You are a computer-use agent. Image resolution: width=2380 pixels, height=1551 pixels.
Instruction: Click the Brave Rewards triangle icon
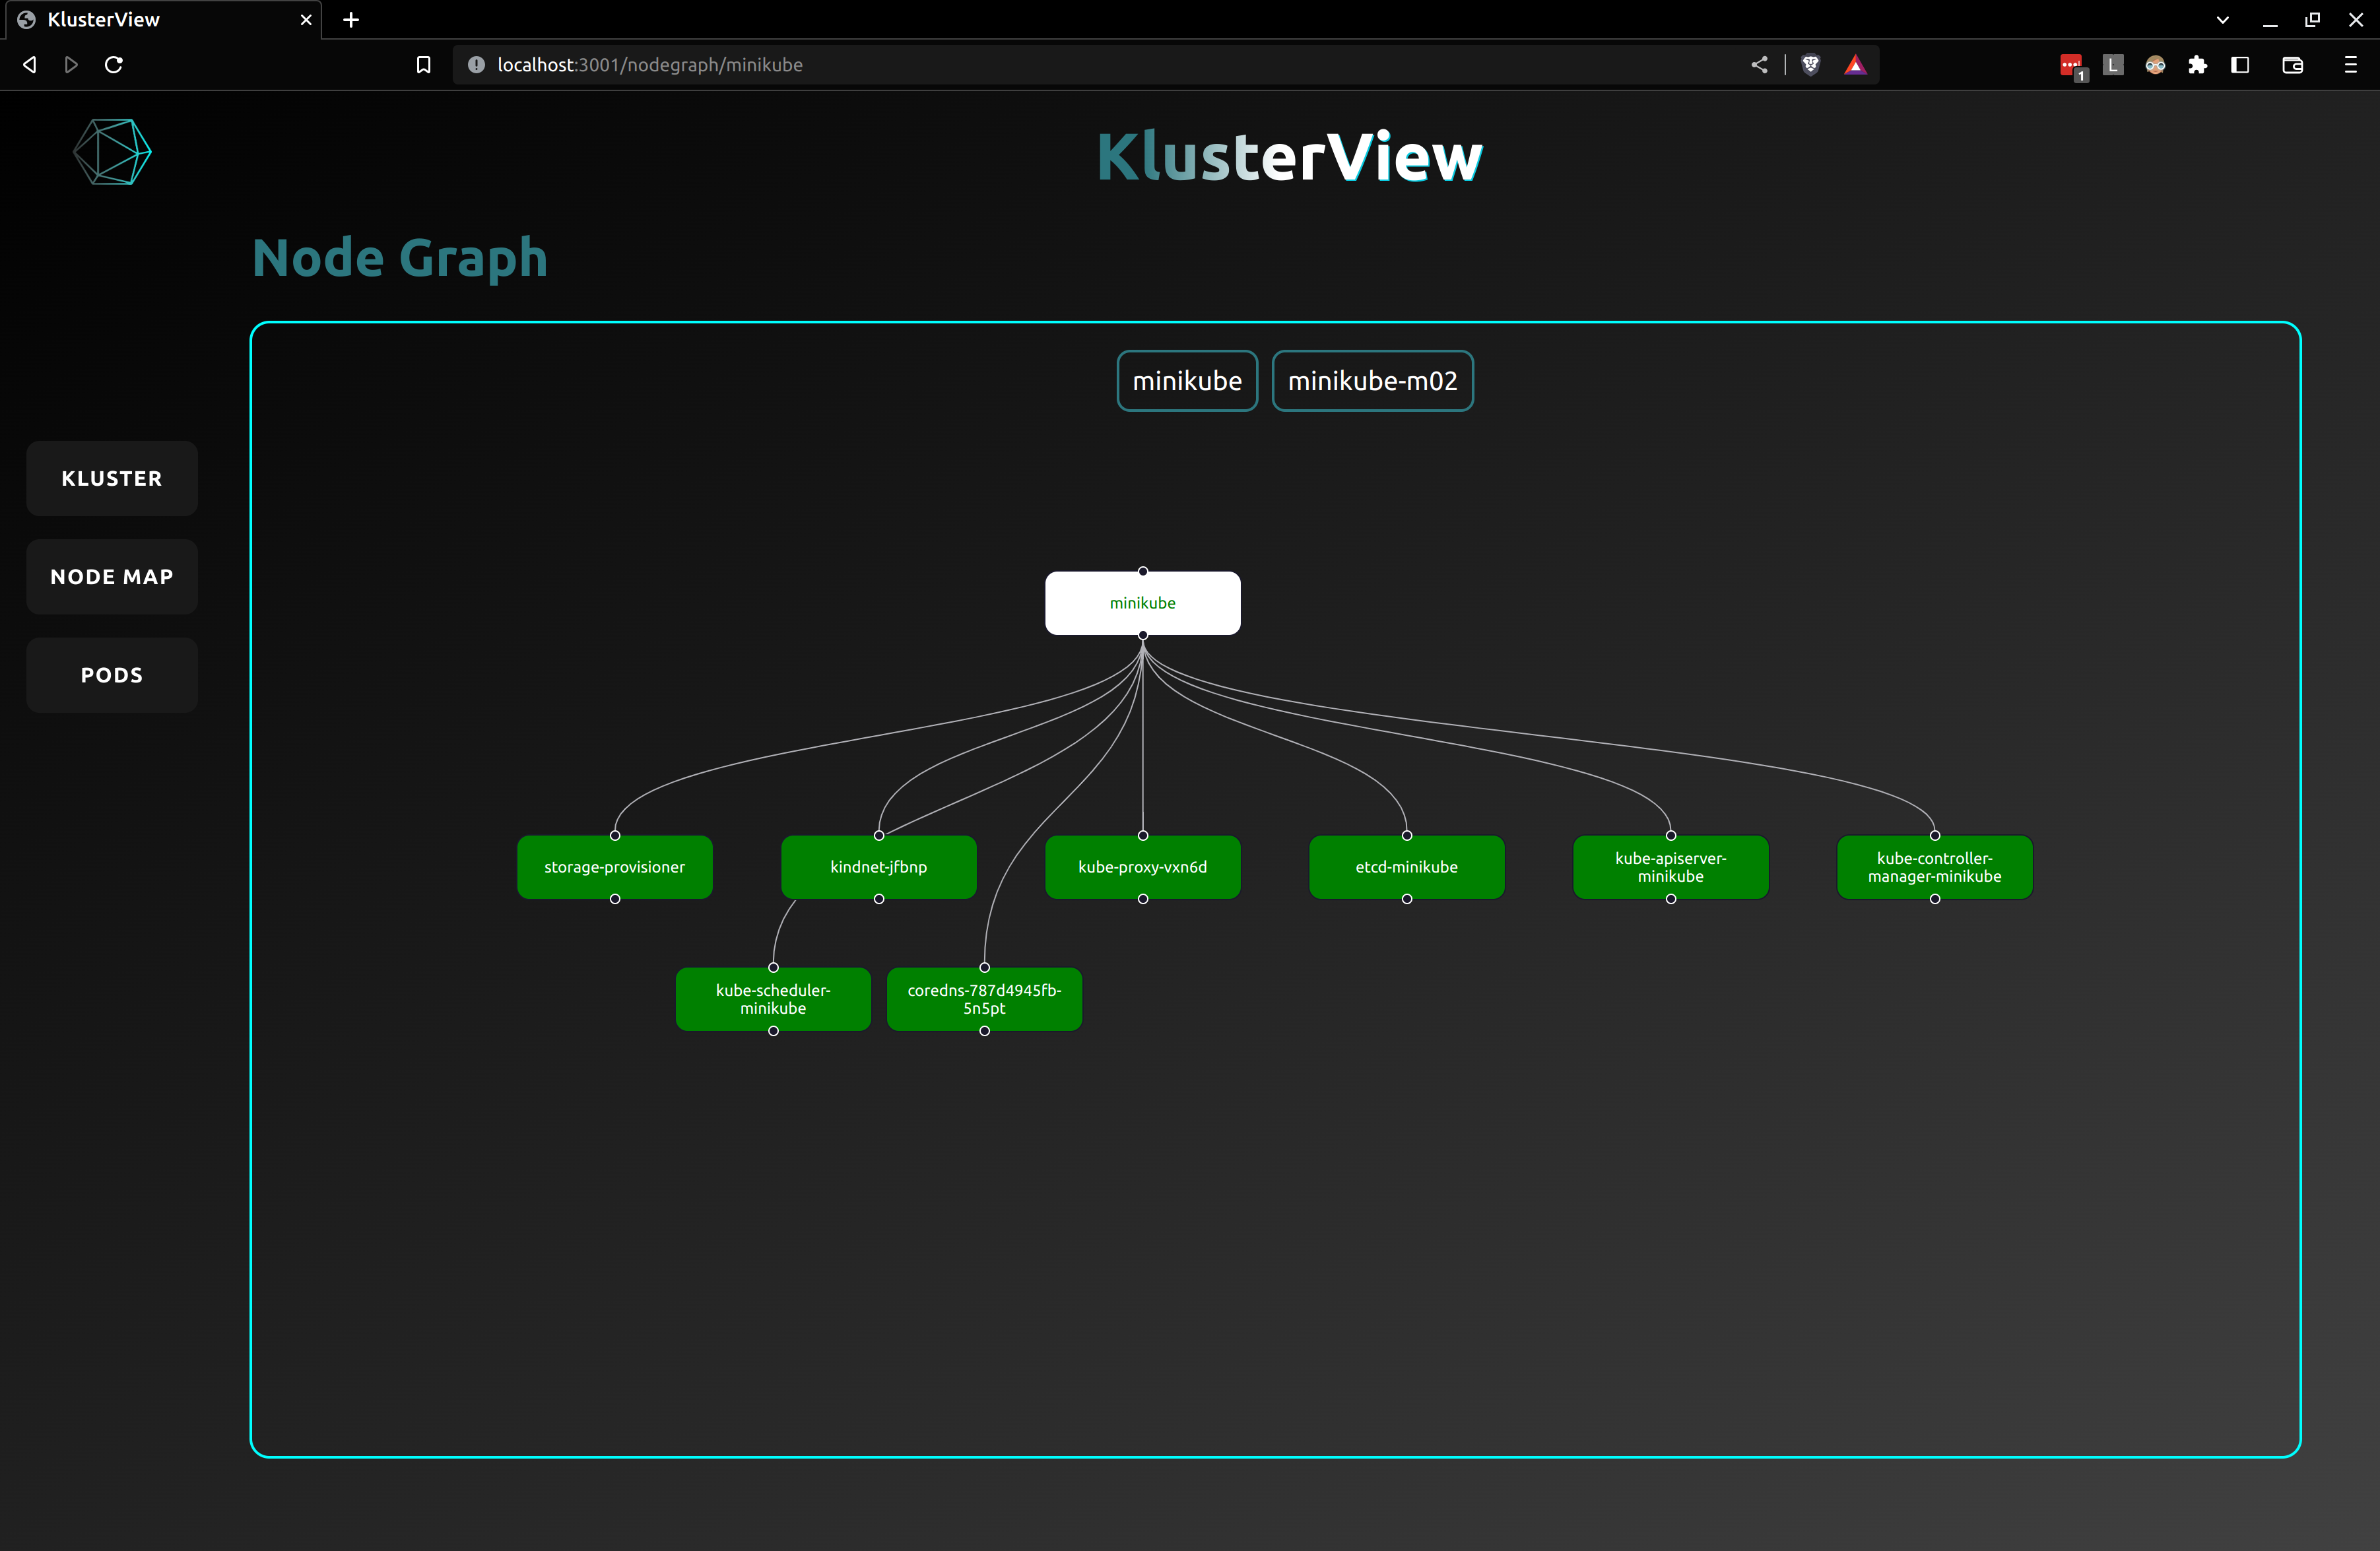1855,65
